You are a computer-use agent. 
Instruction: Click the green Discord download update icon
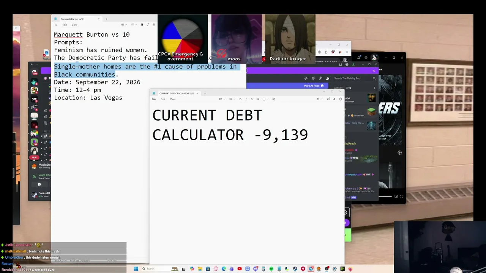[353, 64]
